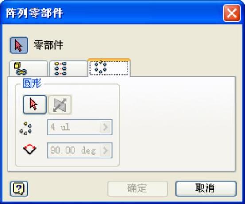The height and width of the screenshot is (204, 245).
Task: Confirm with the 确定 button
Action: tap(138, 189)
